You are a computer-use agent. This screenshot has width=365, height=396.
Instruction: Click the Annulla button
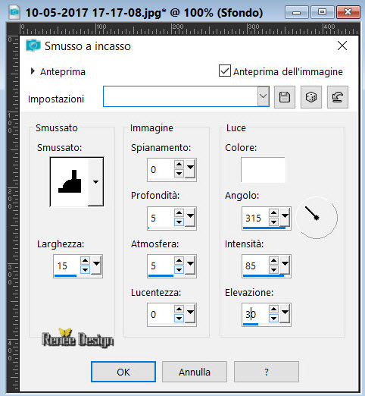[x=195, y=372]
